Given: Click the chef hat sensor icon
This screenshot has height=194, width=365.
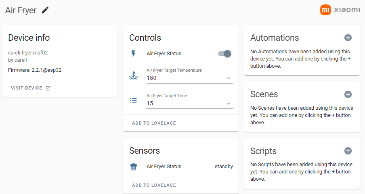Looking at the screenshot, I should pyautogui.click(x=134, y=167).
